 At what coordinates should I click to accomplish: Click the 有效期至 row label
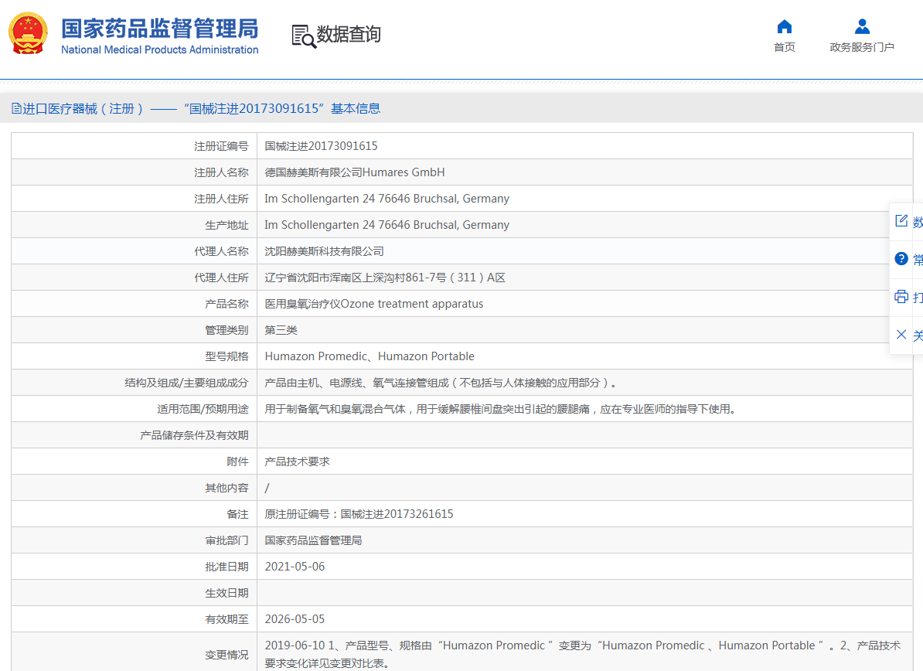(226, 619)
